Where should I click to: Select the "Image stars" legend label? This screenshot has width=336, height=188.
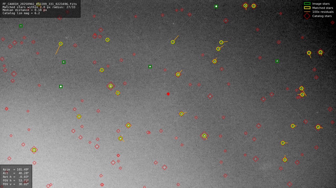tap(321, 4)
